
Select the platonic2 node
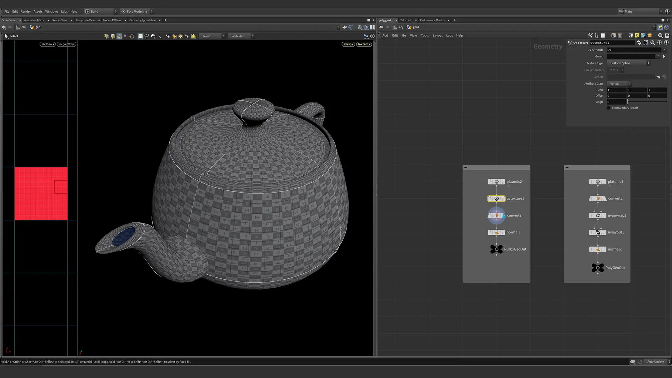coord(496,182)
